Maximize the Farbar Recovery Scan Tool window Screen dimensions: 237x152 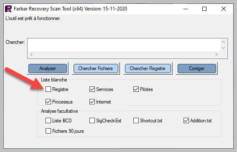click(204, 9)
